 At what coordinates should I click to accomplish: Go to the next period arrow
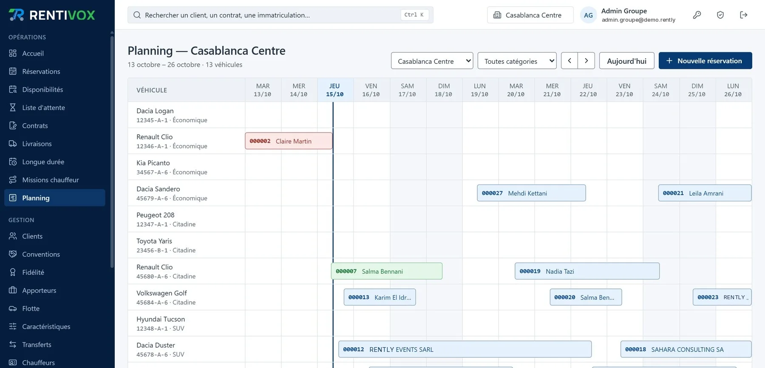586,61
